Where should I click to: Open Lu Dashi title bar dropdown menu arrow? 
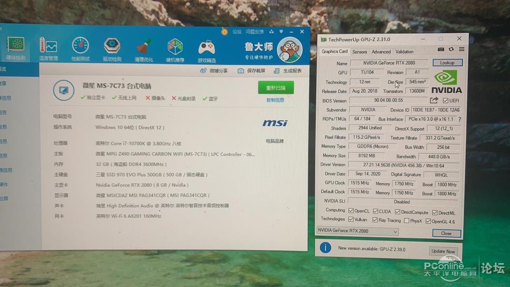click(x=281, y=32)
